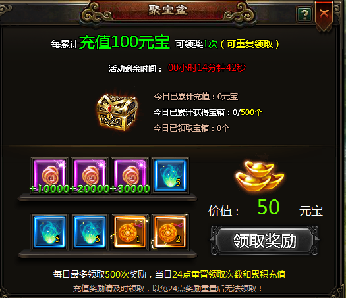This screenshot has height=298, width=346.
Task: Close the 聚宝盆 dialog with the X
Action: (x=324, y=14)
